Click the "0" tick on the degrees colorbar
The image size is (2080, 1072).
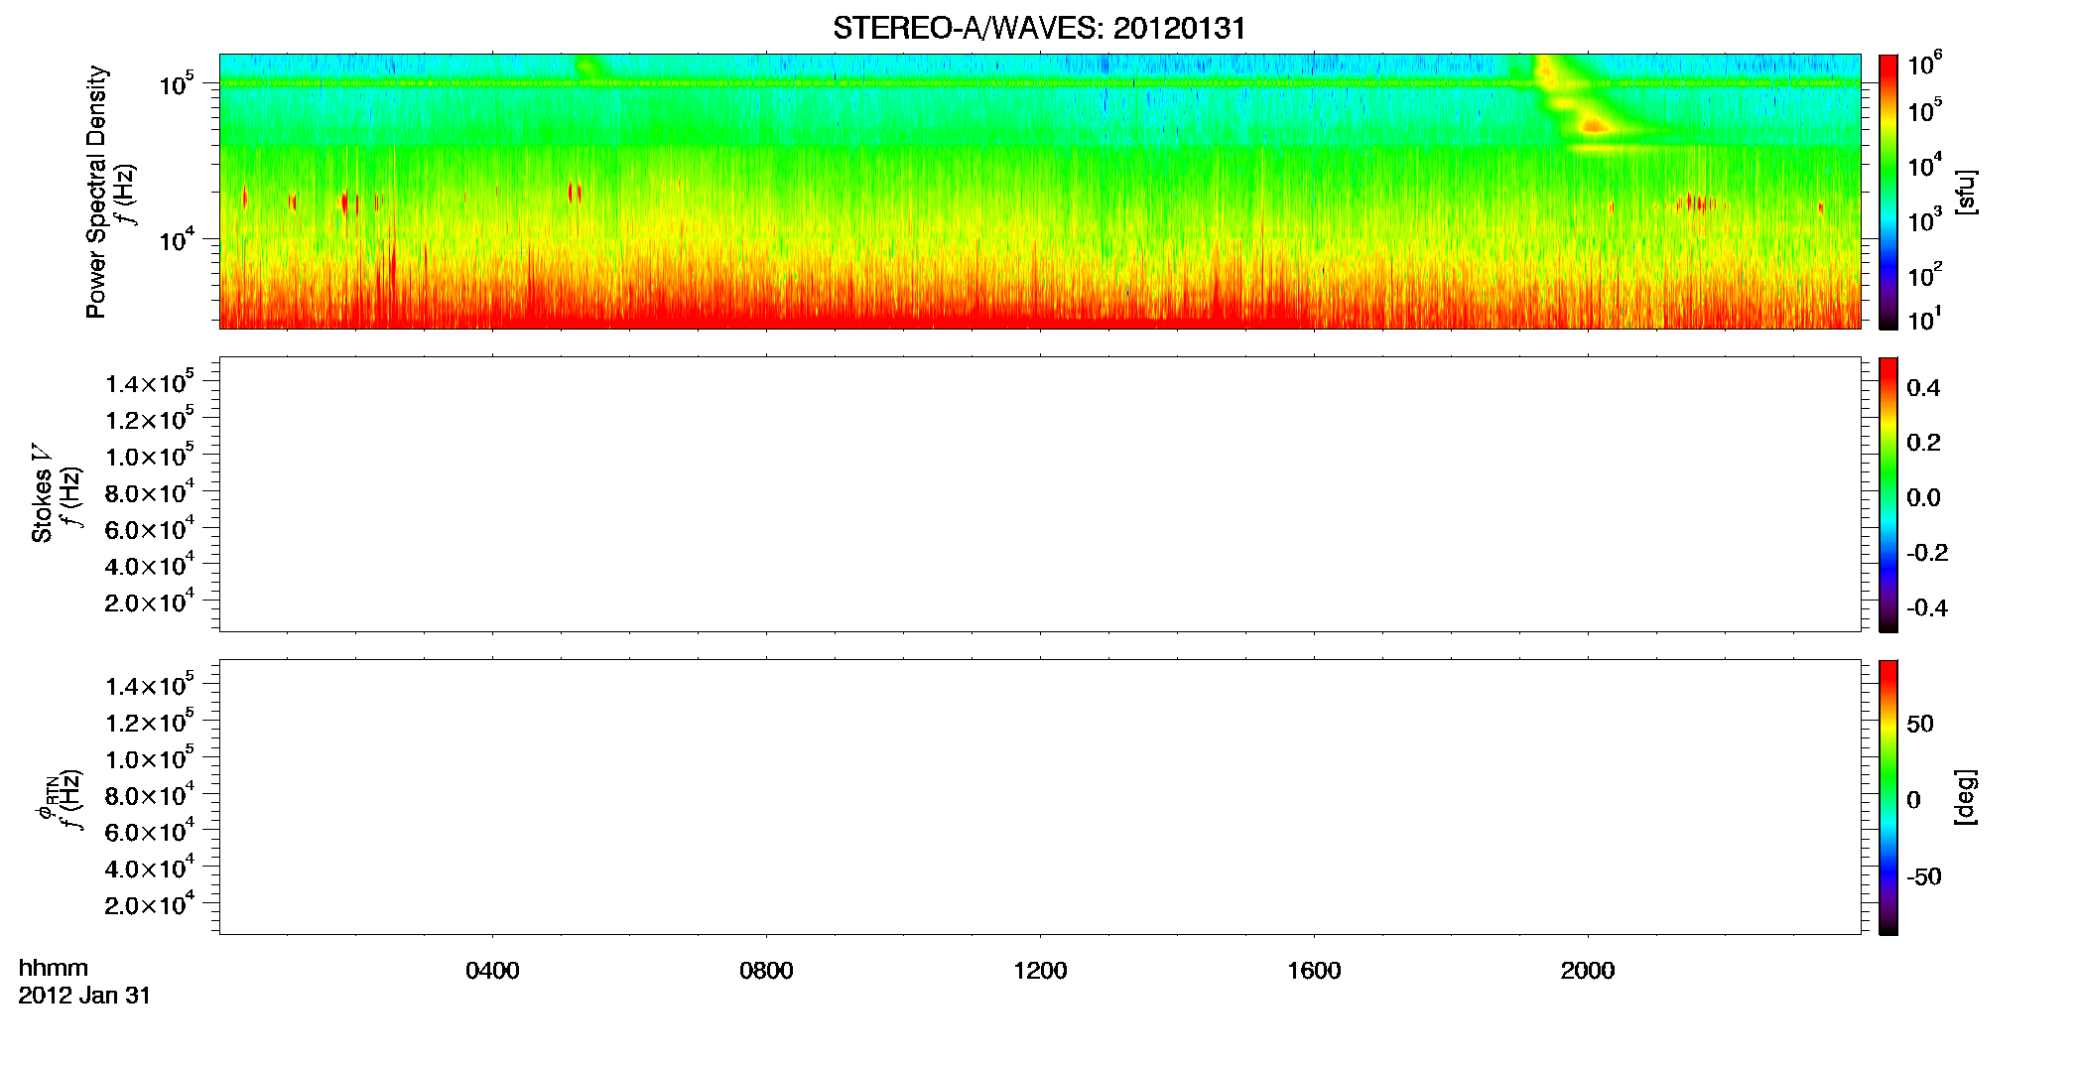tap(1913, 800)
